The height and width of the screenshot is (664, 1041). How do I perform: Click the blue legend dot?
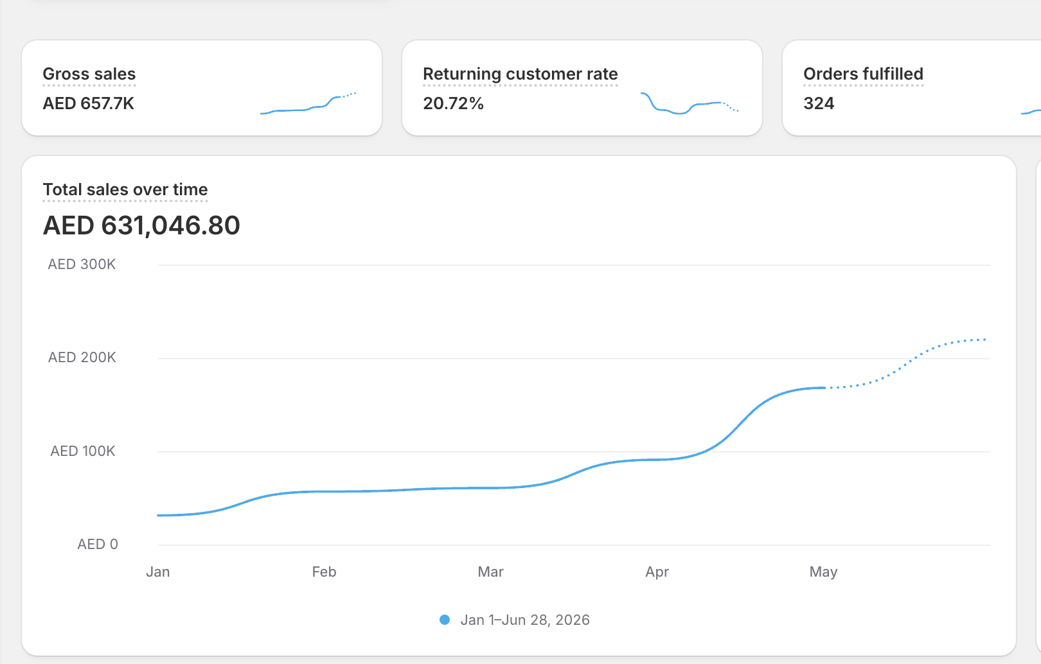[445, 620]
